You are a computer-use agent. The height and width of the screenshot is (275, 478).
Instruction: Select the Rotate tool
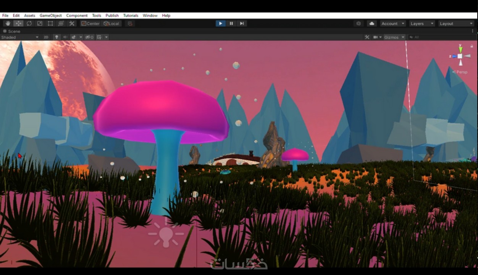point(29,24)
